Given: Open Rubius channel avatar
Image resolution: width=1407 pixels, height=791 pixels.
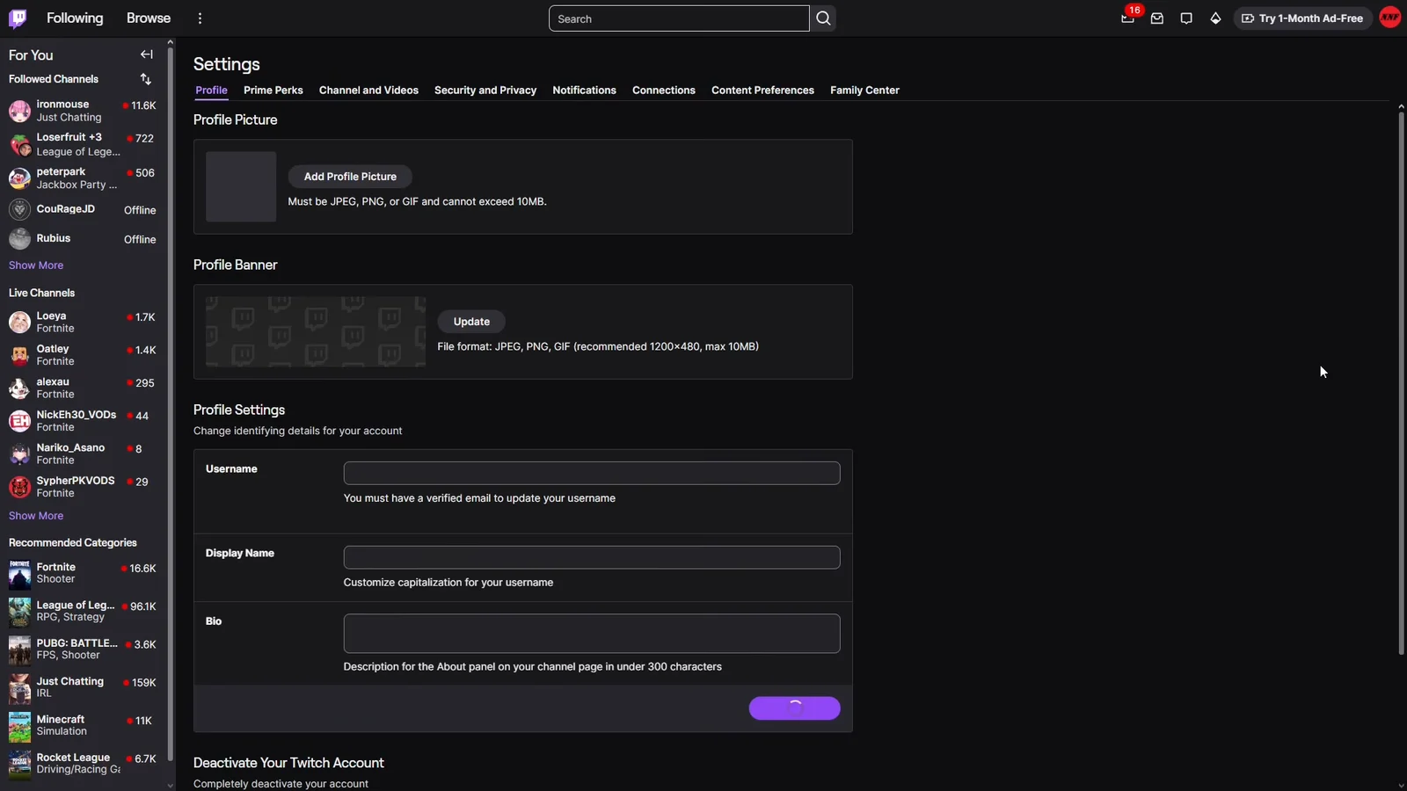Looking at the screenshot, I should click(19, 239).
